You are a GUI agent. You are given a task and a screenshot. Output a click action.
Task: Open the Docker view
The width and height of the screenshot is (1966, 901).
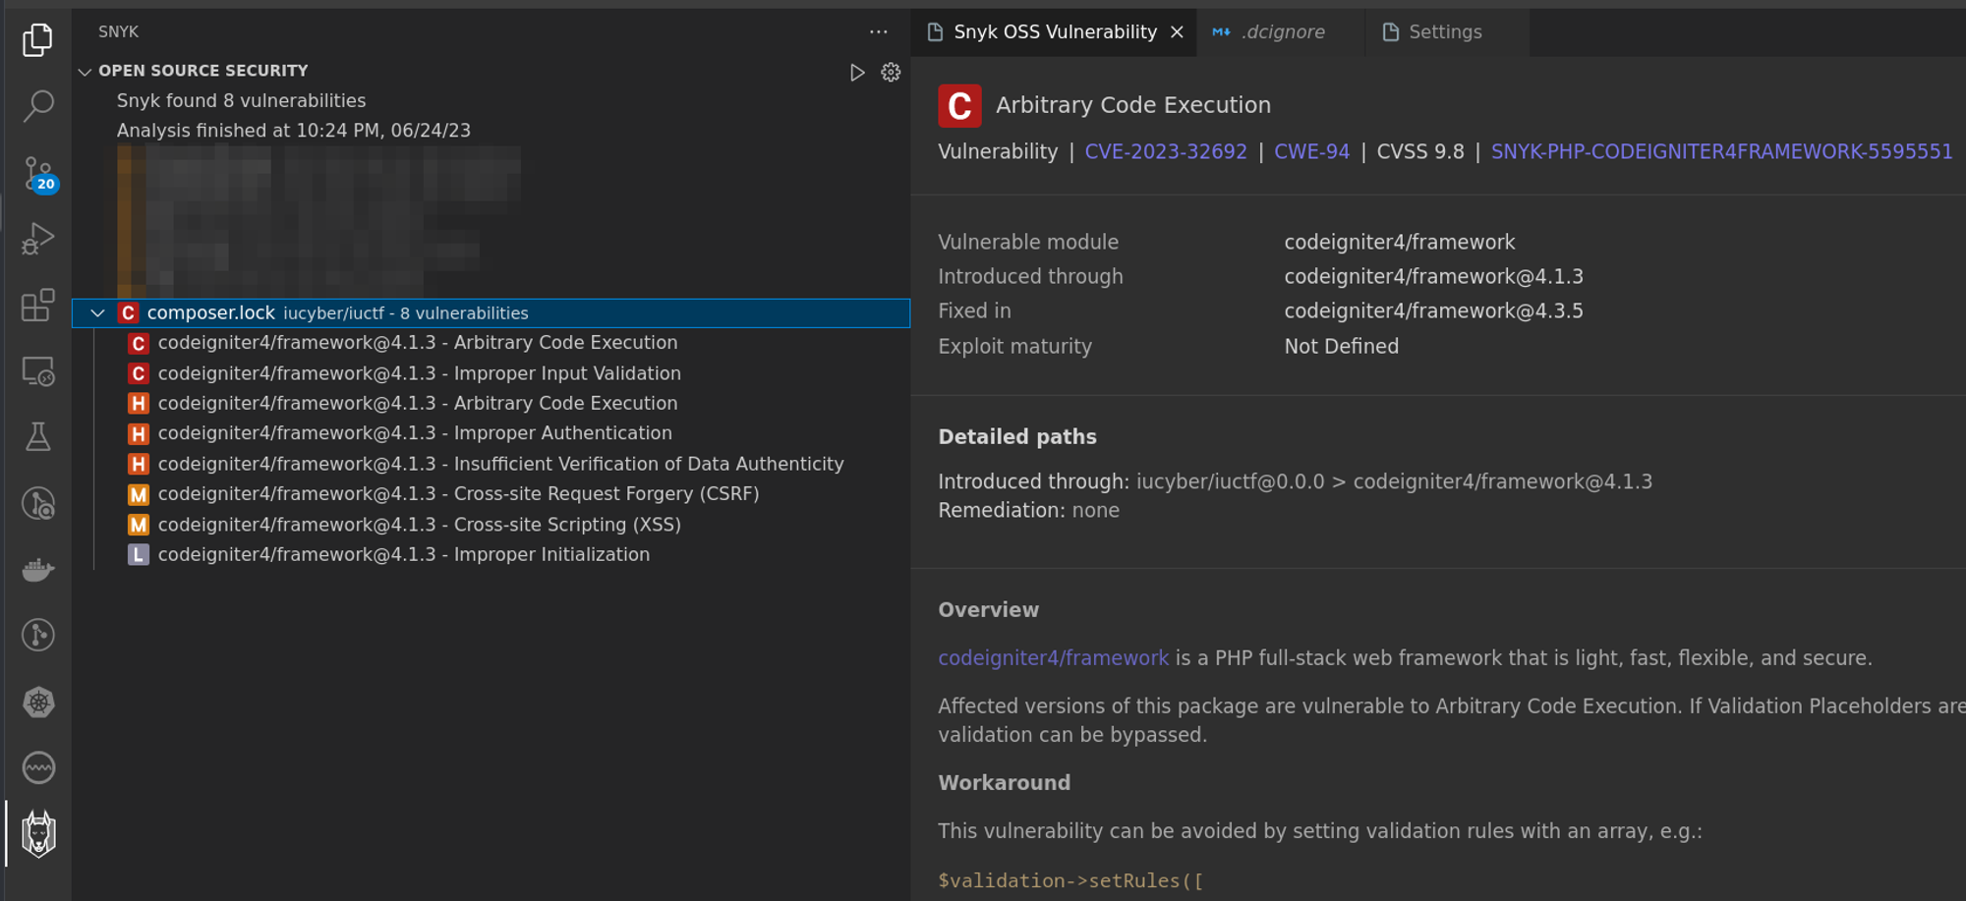pos(37,570)
